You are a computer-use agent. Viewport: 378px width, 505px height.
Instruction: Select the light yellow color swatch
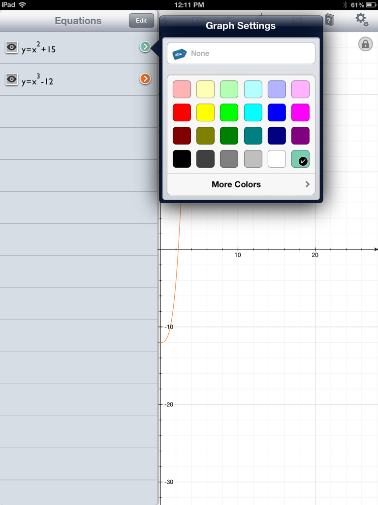[x=205, y=89]
